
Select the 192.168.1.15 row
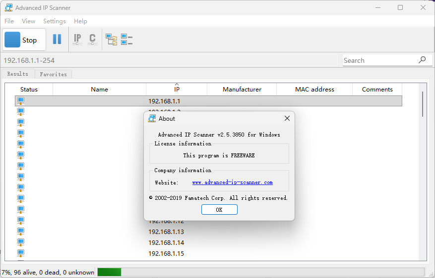click(x=208, y=253)
